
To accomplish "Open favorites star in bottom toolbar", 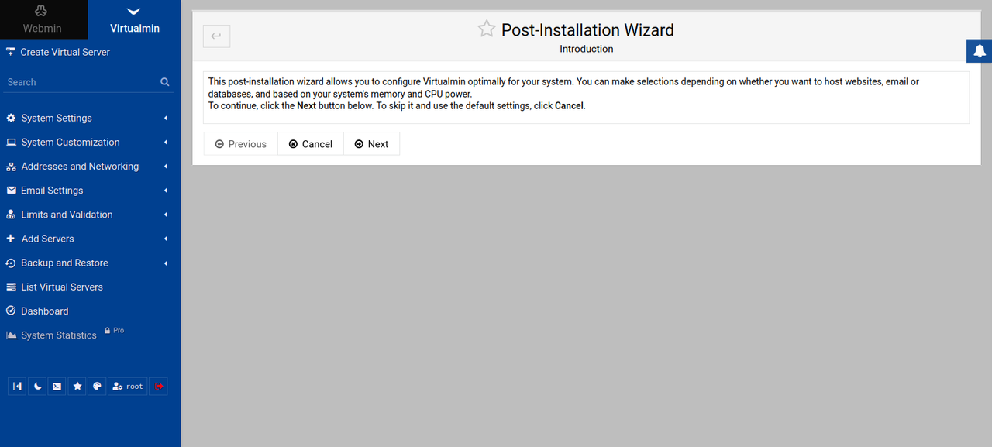I will point(77,386).
